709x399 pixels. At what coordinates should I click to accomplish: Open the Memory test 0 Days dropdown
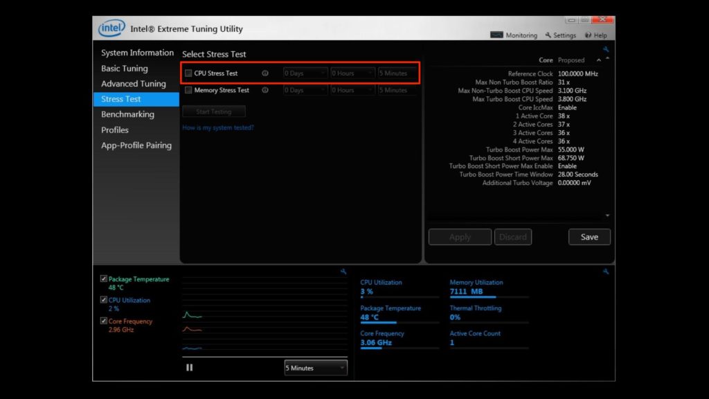pyautogui.click(x=305, y=90)
